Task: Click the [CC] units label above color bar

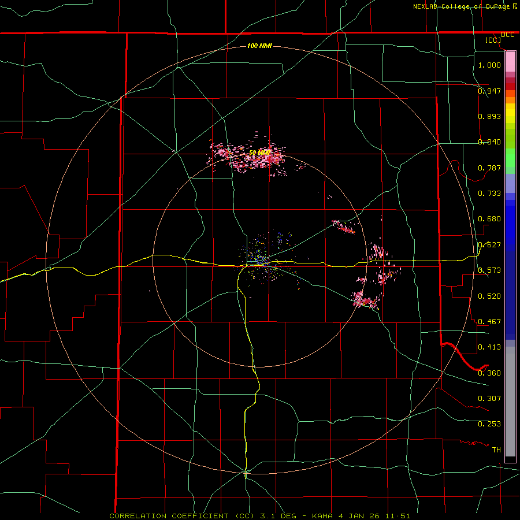Action: [x=493, y=40]
